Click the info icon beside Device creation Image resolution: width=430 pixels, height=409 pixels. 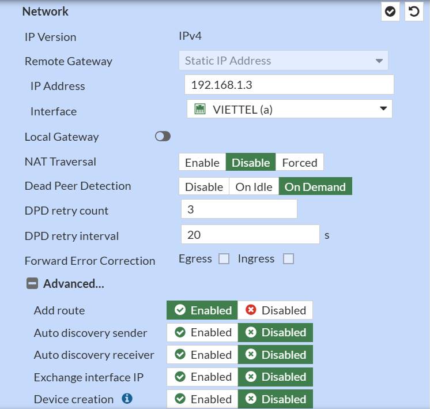pos(127,399)
